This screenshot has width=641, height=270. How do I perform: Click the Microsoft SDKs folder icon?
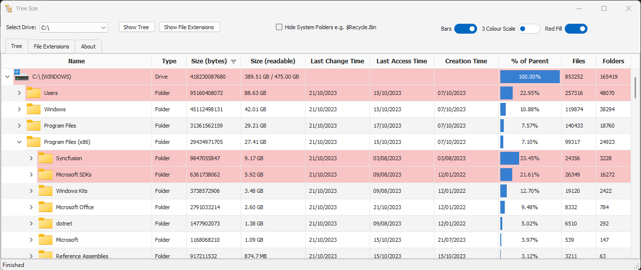[45, 175]
